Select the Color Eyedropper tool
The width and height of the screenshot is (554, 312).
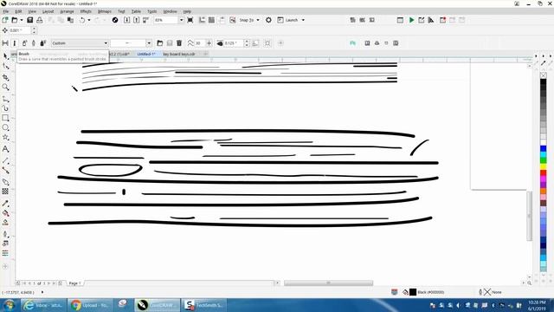point(5,204)
